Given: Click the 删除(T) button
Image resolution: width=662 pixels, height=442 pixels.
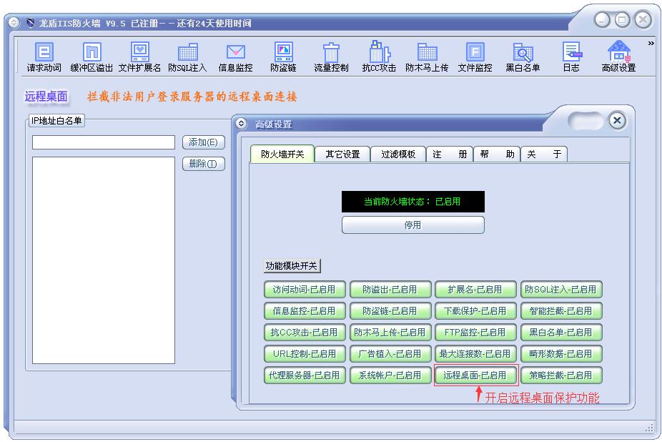Looking at the screenshot, I should (x=204, y=164).
